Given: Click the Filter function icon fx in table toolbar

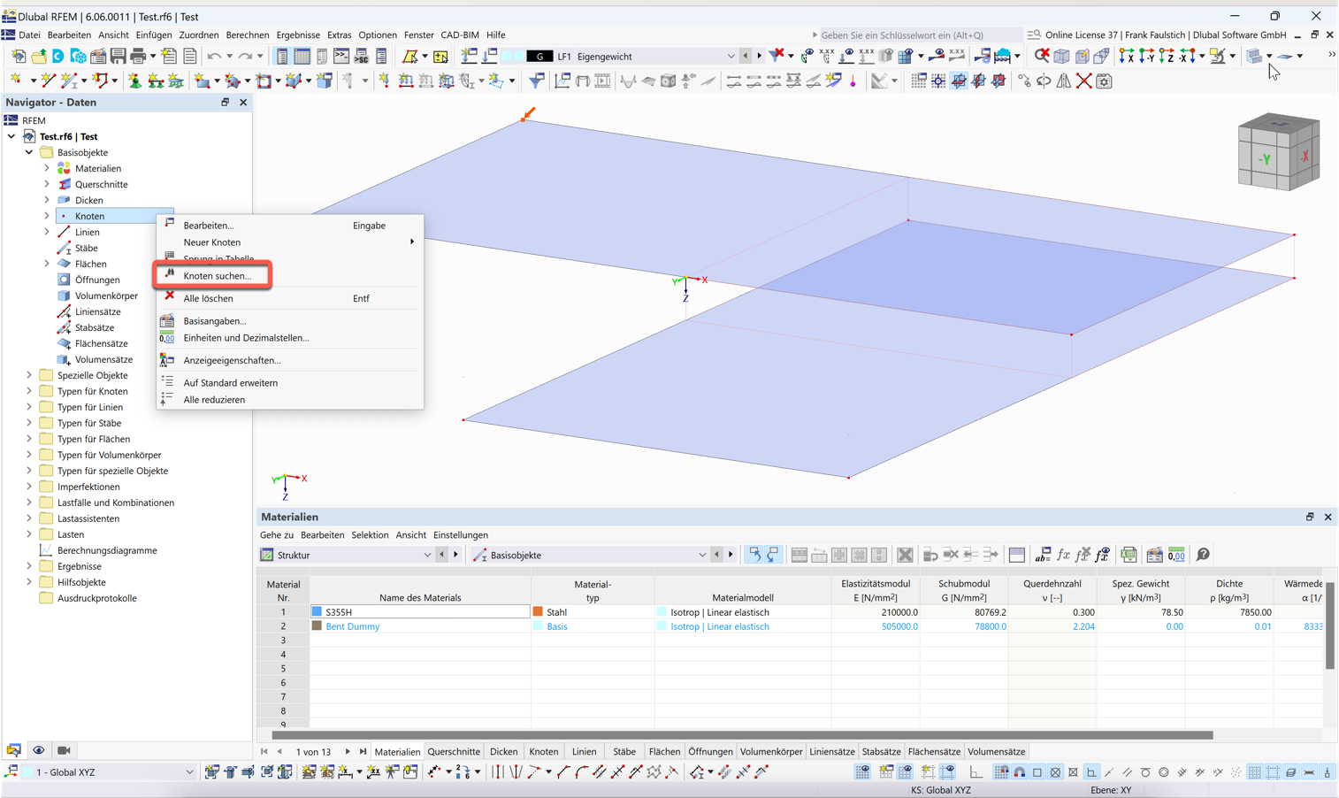Looking at the screenshot, I should (x=1062, y=555).
